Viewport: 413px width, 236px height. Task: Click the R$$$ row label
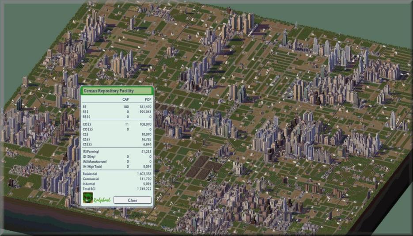coord(87,117)
